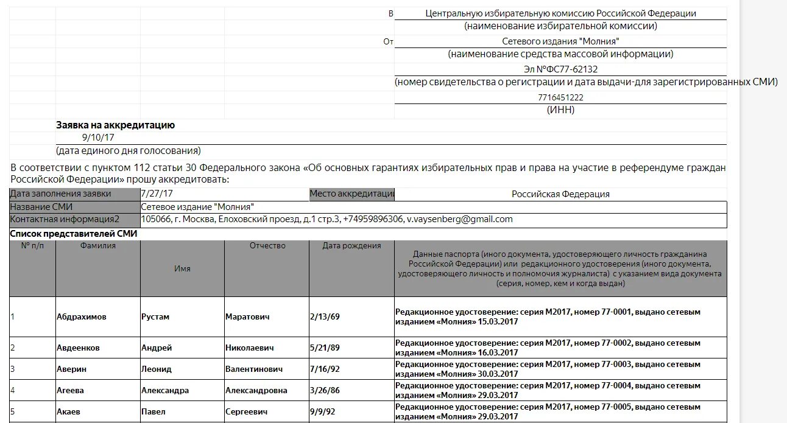Select the caption "(наименование избирательной комиссии)"
This screenshot has width=787, height=423.
pos(560,27)
